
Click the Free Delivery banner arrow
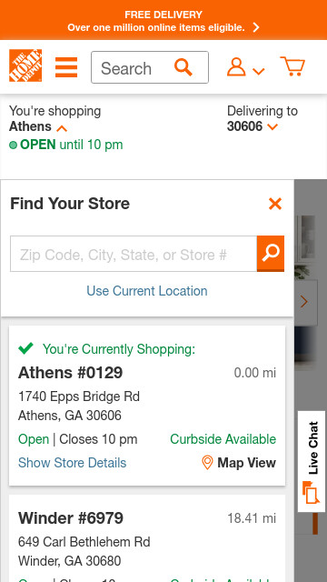pos(256,27)
